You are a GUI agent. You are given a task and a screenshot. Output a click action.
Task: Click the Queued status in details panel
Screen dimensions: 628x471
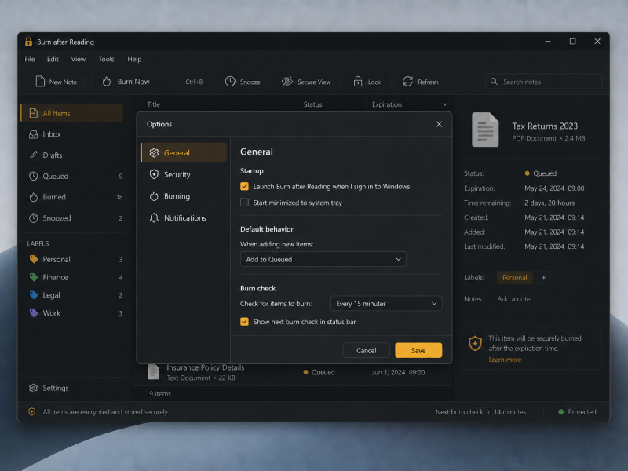click(540, 173)
